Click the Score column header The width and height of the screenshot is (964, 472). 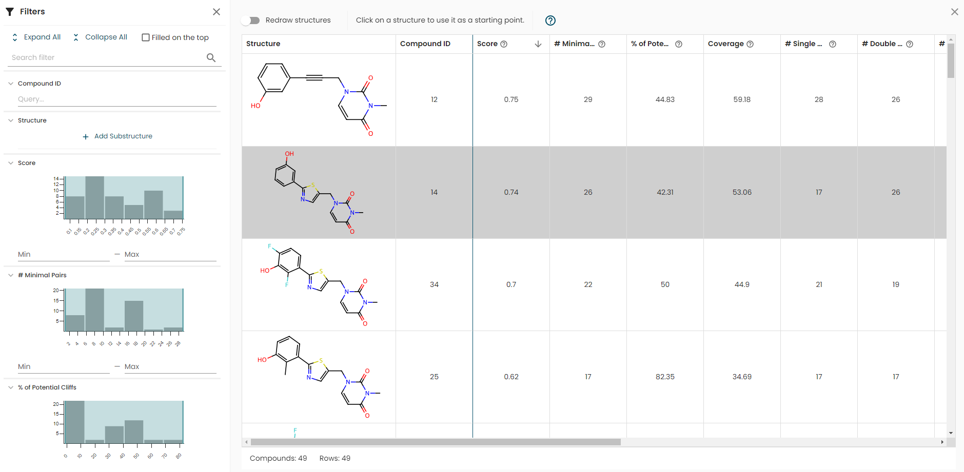pos(511,44)
